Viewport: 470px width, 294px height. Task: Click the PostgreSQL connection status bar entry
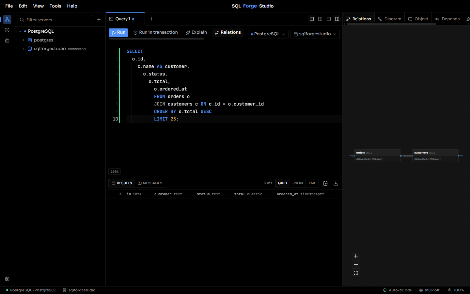click(x=31, y=290)
